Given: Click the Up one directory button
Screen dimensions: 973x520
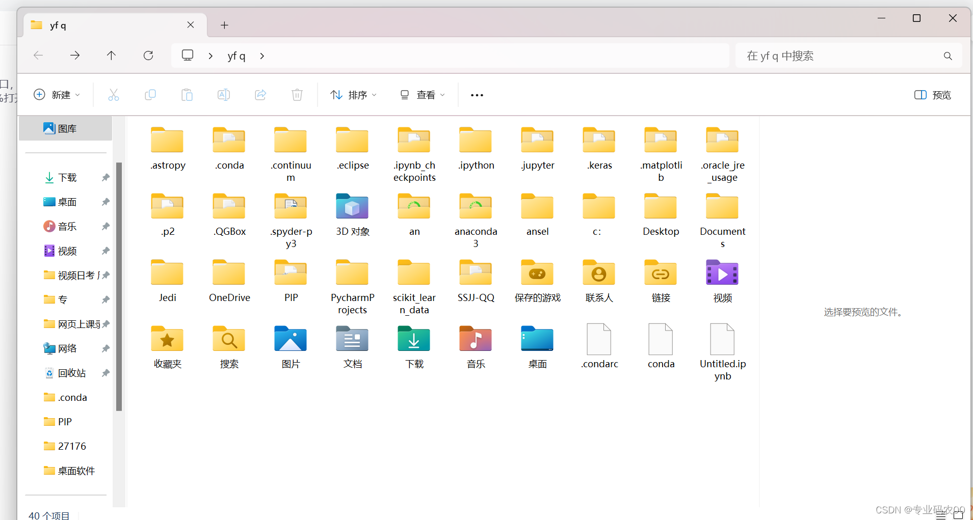Looking at the screenshot, I should coord(112,56).
